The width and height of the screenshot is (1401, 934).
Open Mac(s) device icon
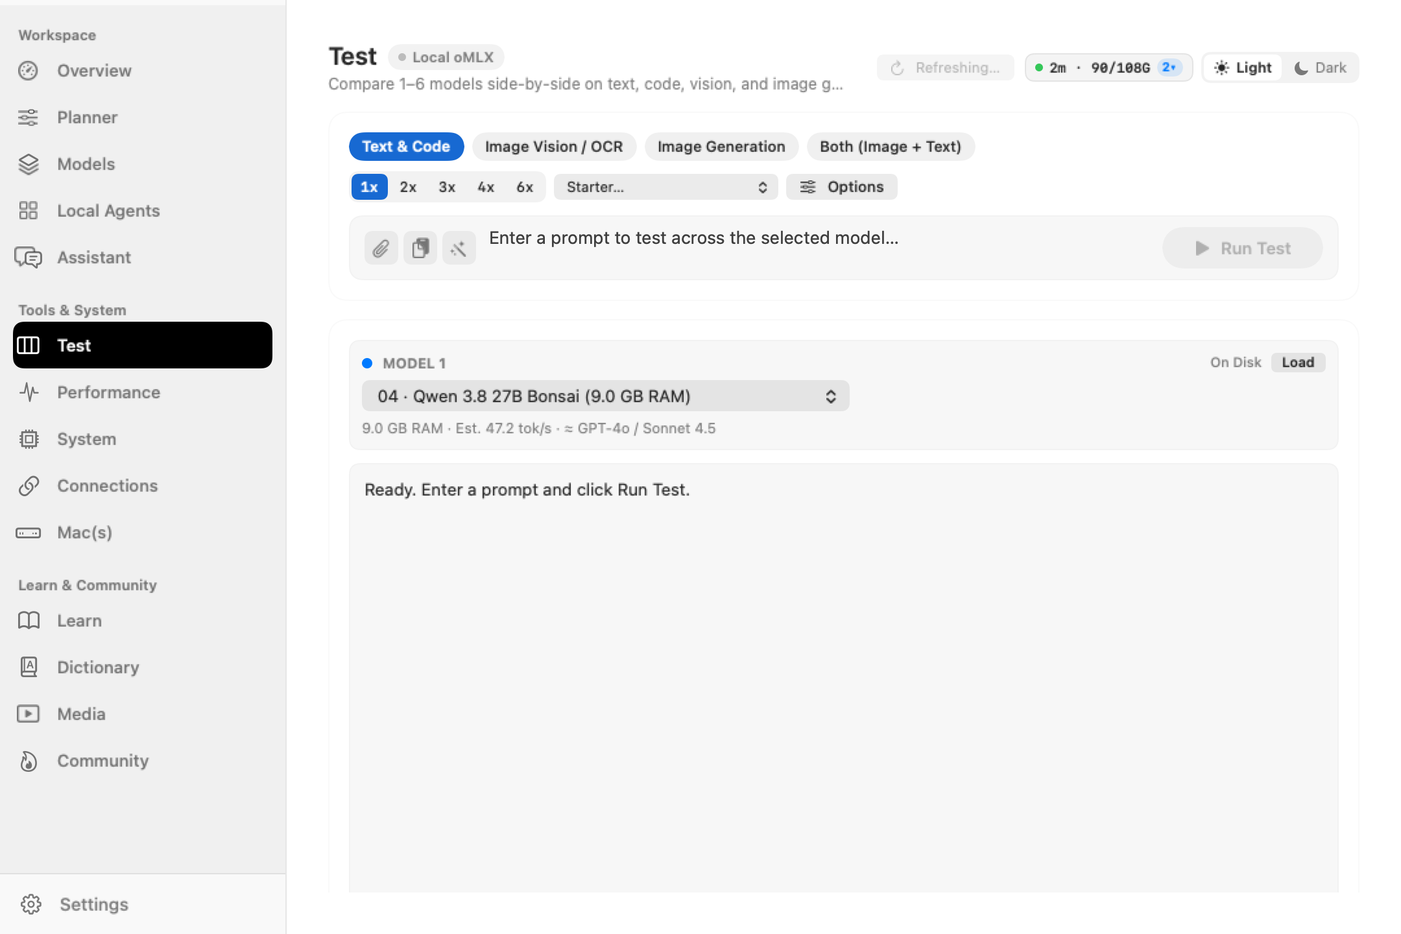pos(28,533)
